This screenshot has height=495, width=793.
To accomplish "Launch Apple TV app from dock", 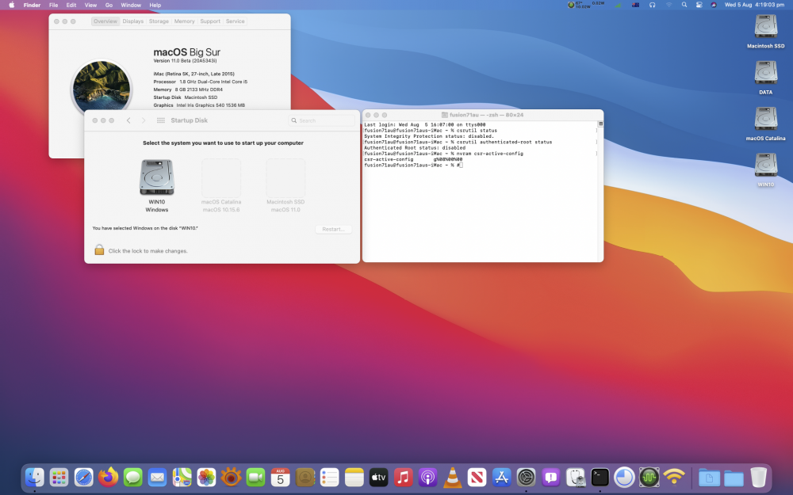I will tap(378, 477).
